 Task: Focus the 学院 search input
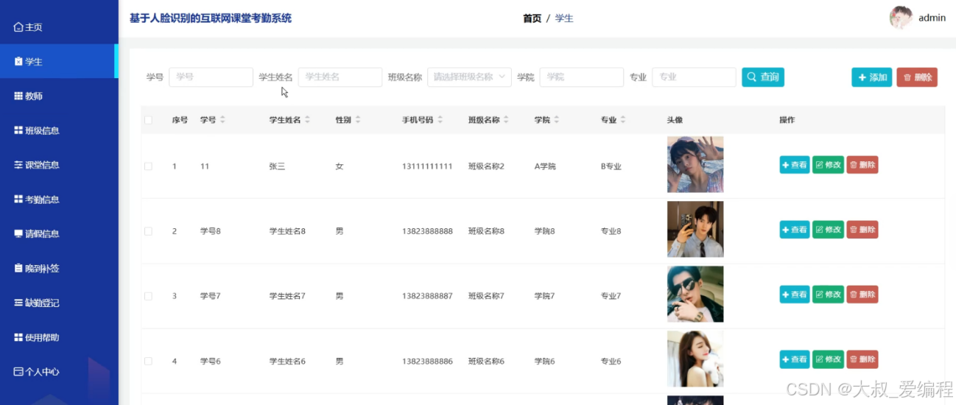point(581,77)
